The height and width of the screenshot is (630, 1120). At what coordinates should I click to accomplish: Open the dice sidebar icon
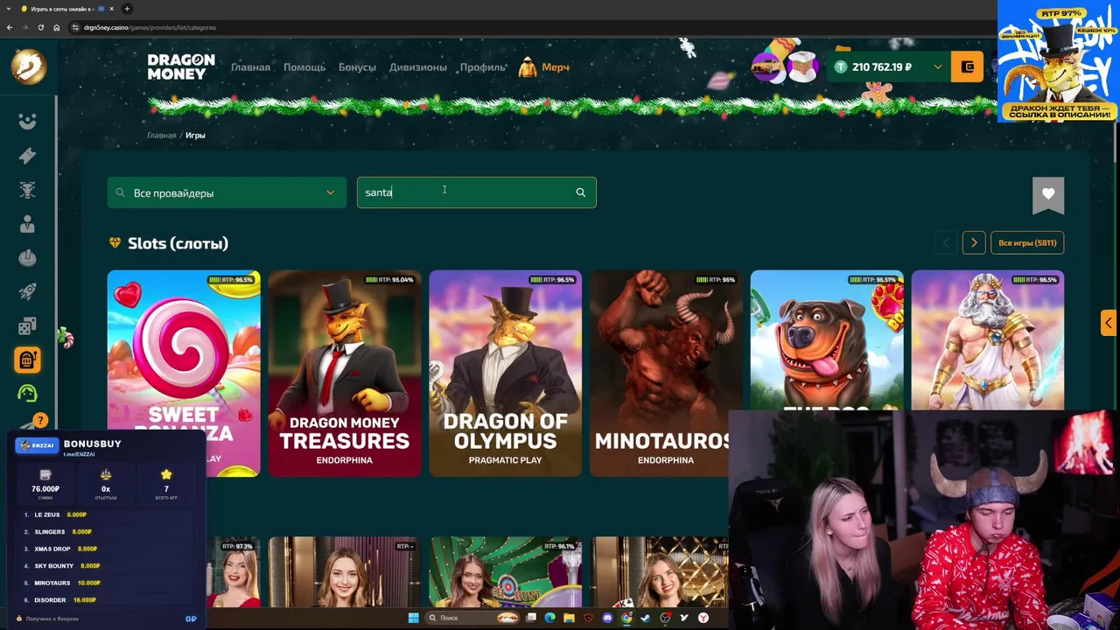[27, 326]
